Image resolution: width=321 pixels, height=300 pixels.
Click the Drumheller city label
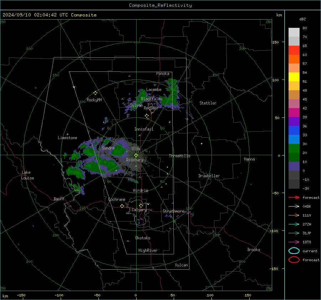pos(209,176)
